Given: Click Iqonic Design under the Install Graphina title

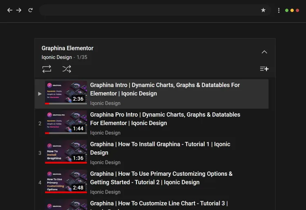Looking at the screenshot, I should [x=105, y=162].
